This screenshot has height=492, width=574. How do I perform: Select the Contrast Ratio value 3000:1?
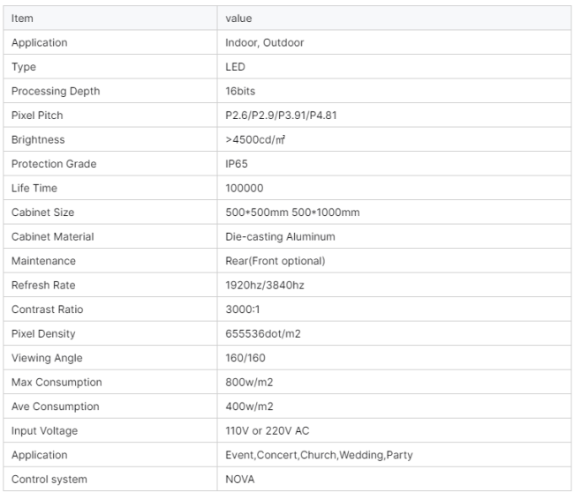point(243,309)
